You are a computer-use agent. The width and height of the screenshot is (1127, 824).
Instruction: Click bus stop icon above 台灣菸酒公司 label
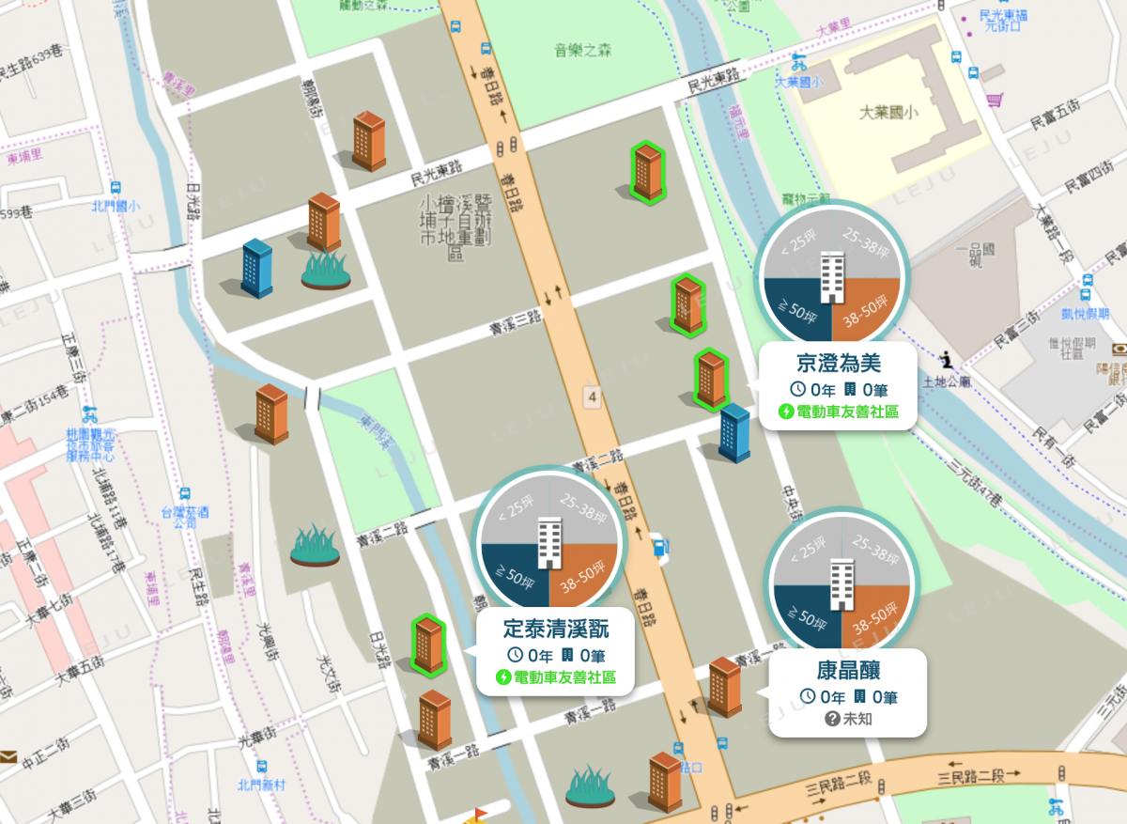click(184, 493)
